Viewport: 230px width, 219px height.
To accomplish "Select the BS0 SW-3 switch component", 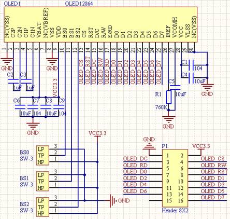I will (x=42, y=156).
